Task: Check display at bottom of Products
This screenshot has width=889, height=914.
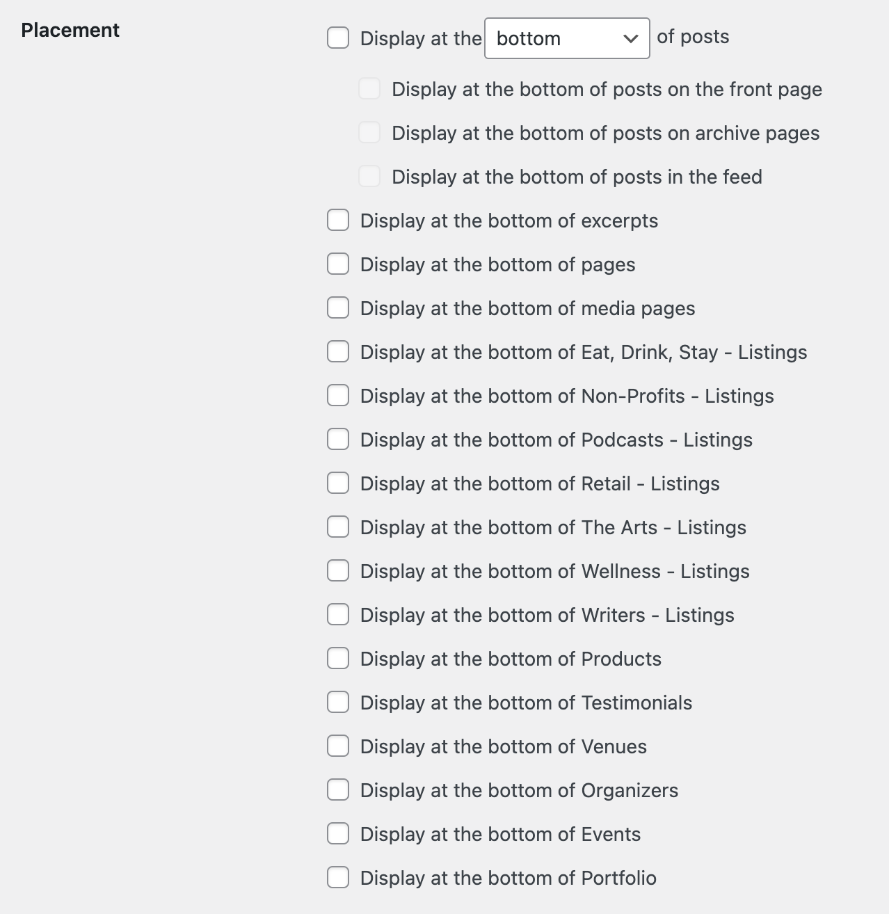Action: tap(338, 659)
